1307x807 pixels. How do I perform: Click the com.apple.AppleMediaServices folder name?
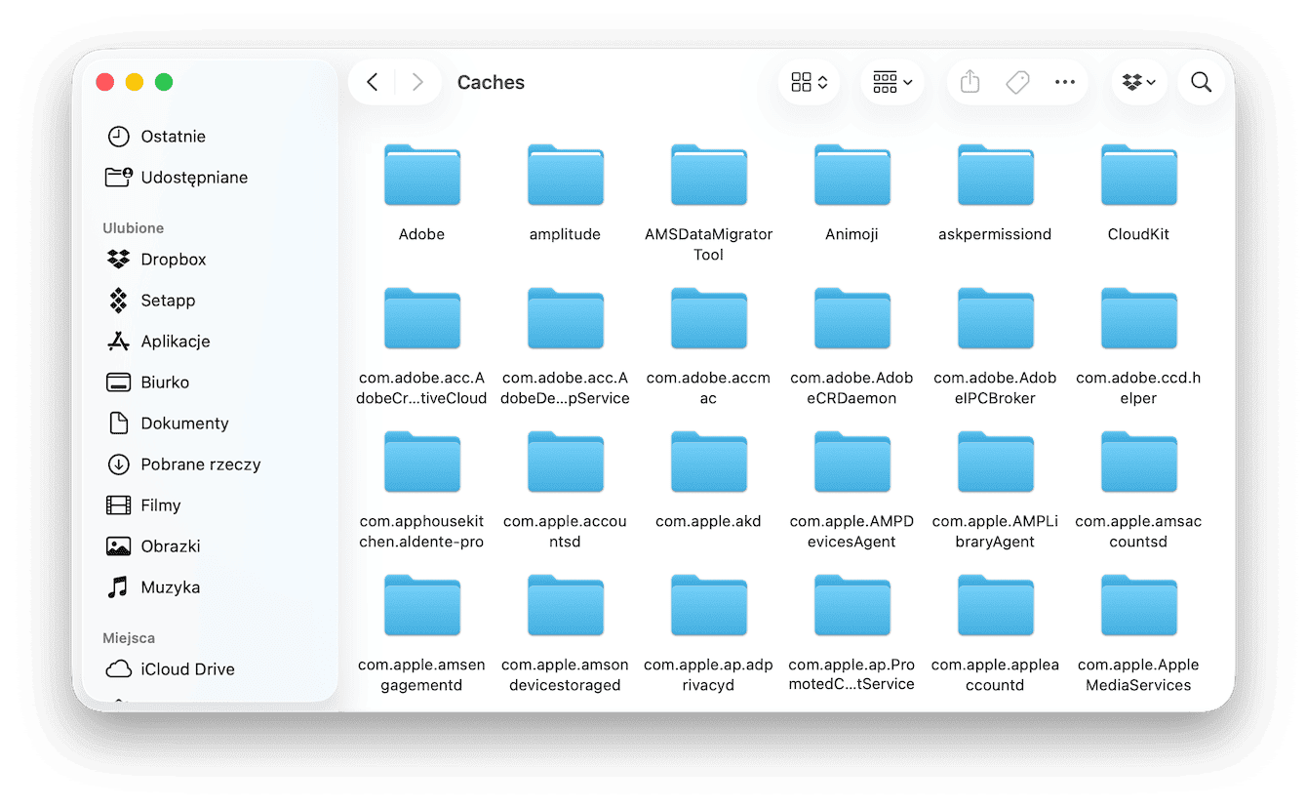click(x=1139, y=675)
